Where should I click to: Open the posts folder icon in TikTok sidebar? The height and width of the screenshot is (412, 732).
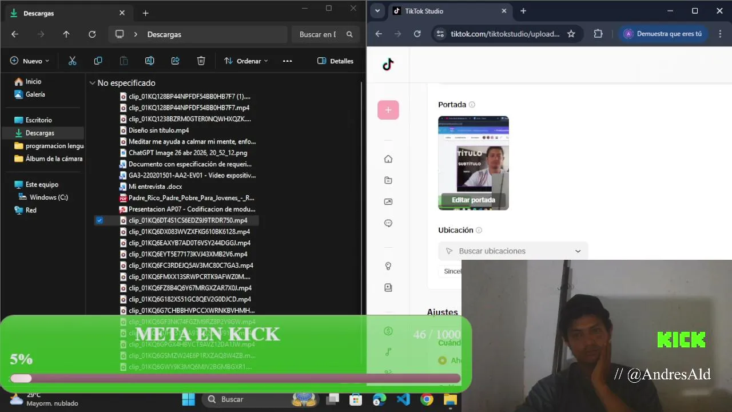tap(388, 180)
